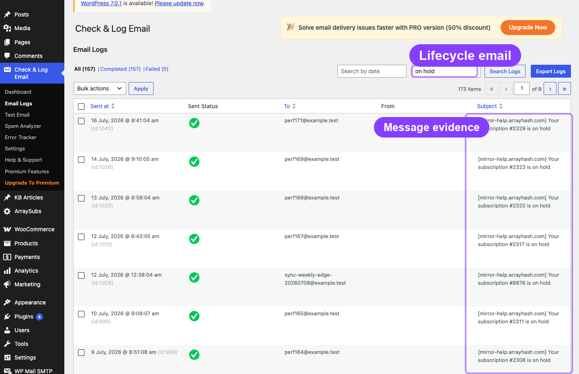Click the Upgrade Now button
The width and height of the screenshot is (579, 374).
pos(528,27)
